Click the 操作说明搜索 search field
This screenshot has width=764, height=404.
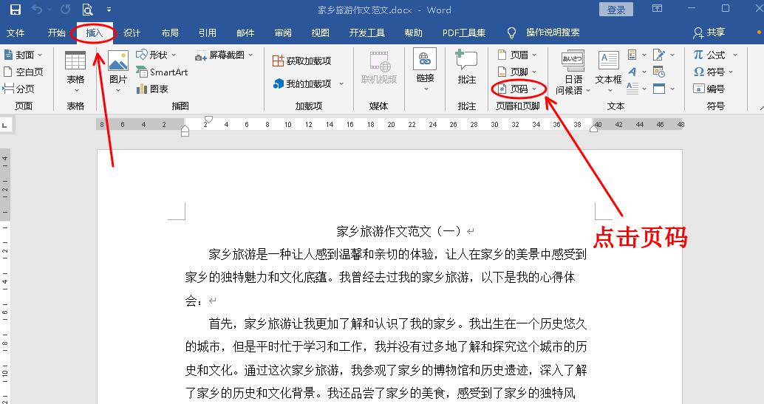(x=552, y=33)
